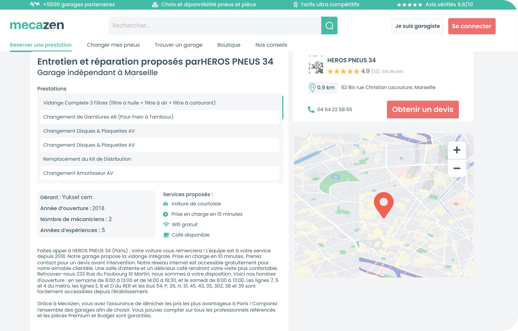Click Se connecter button
The image size is (518, 331).
coord(472,26)
